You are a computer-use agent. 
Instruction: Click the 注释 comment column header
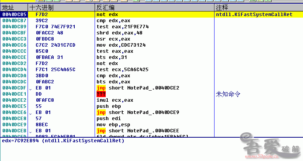[222, 8]
